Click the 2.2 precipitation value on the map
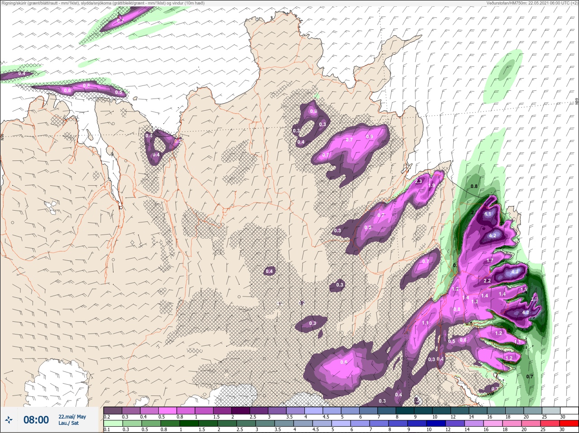 coord(487,281)
